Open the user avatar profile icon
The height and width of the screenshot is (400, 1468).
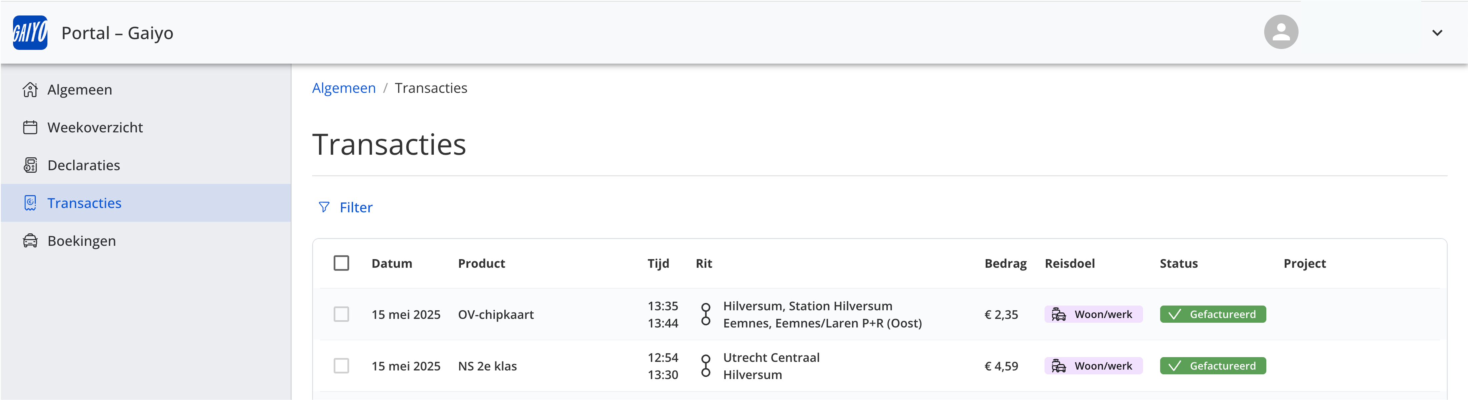tap(1281, 32)
